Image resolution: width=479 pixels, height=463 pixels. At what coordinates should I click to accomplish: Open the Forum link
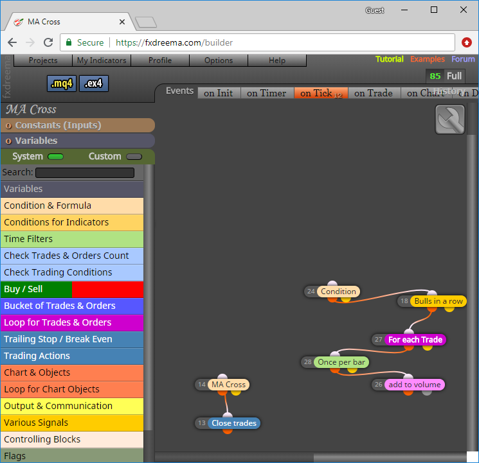tap(463, 59)
